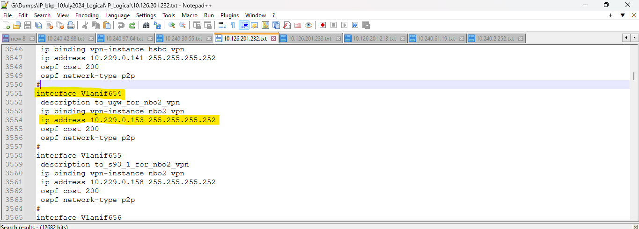Viewport: 639px width, 229px height.
Task: Open the tab list dropdown triangle
Action: [622, 15]
